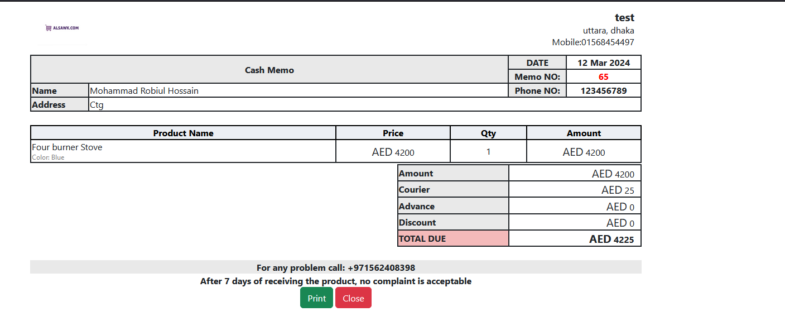Click the customer name Mohammad Robiul Hossain
The width and height of the screenshot is (785, 316).
(145, 91)
